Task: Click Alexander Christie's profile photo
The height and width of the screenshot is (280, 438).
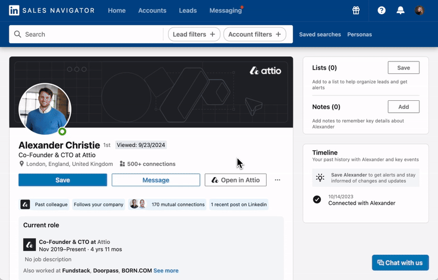Action: (x=45, y=109)
